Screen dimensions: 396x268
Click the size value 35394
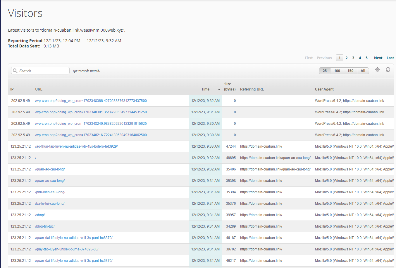coord(231,192)
